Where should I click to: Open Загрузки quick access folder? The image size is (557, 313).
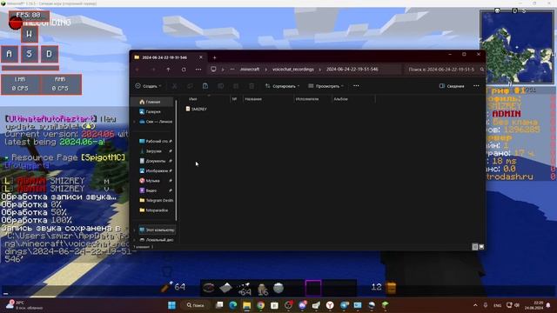point(156,151)
